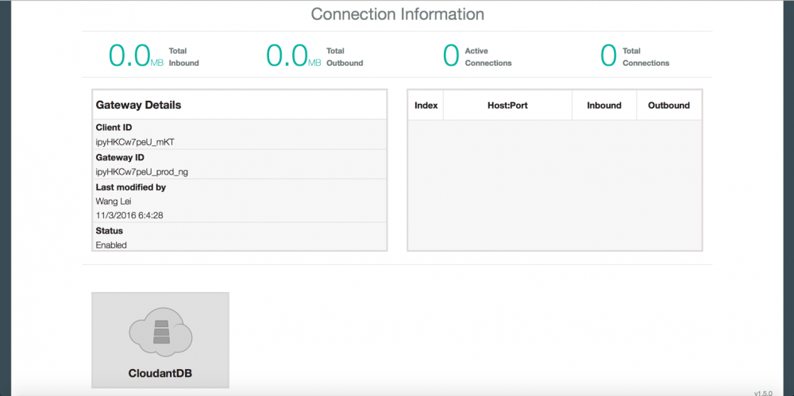This screenshot has height=396, width=794.
Task: Click the v1.5.0 version text
Action: (x=763, y=393)
